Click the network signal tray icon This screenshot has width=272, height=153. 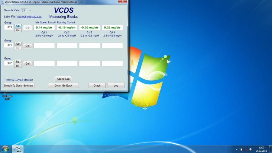pos(246,149)
